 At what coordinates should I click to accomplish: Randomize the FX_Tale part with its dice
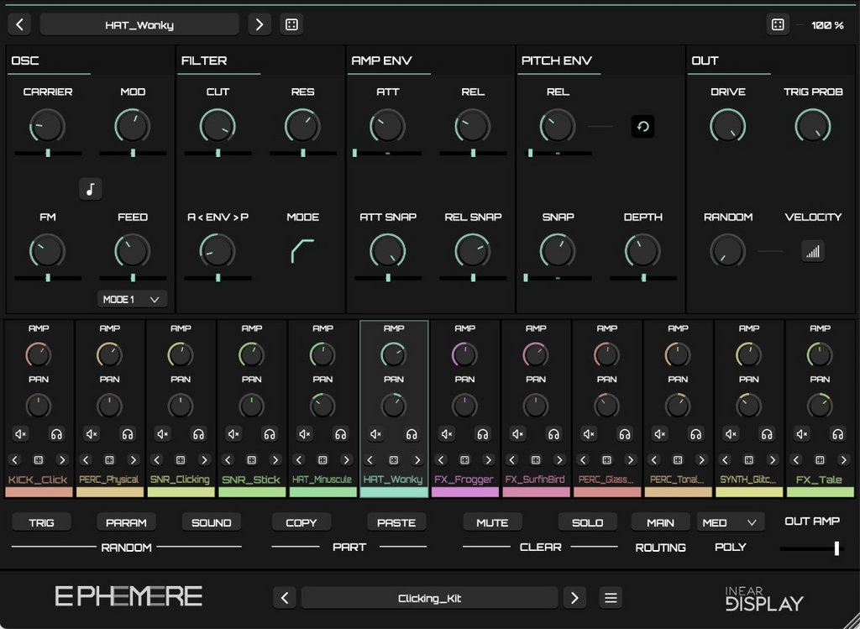pyautogui.click(x=820, y=459)
